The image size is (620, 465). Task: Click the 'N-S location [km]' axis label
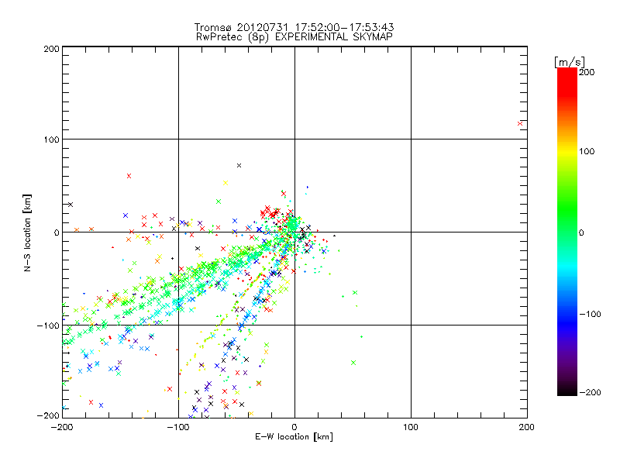[x=27, y=232]
